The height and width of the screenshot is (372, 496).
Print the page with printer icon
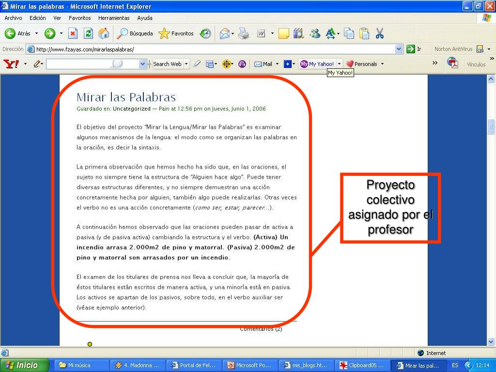(x=244, y=33)
